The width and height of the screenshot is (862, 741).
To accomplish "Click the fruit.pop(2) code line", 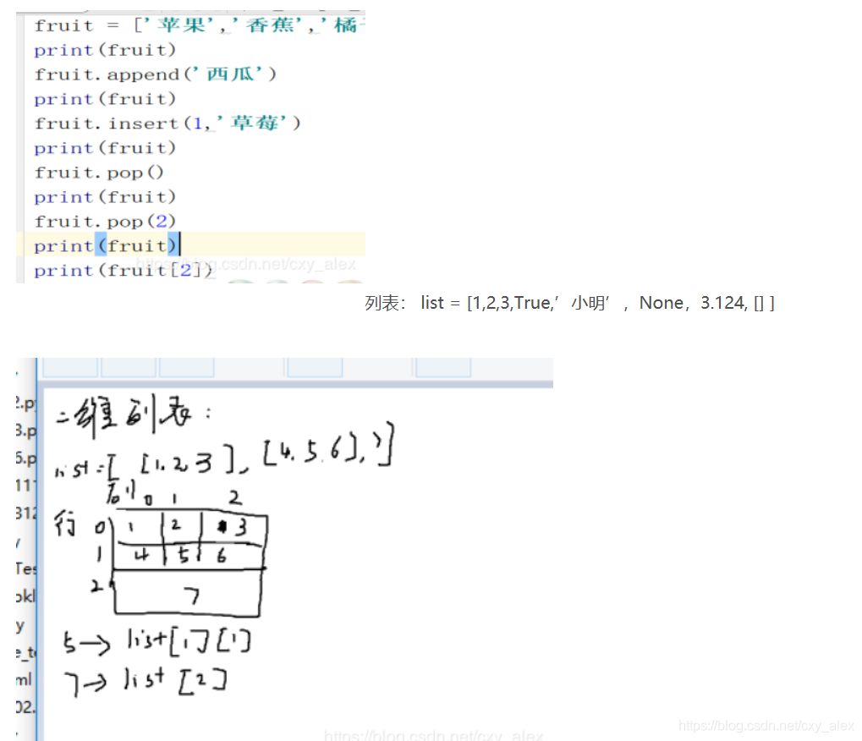I will coord(105,222).
